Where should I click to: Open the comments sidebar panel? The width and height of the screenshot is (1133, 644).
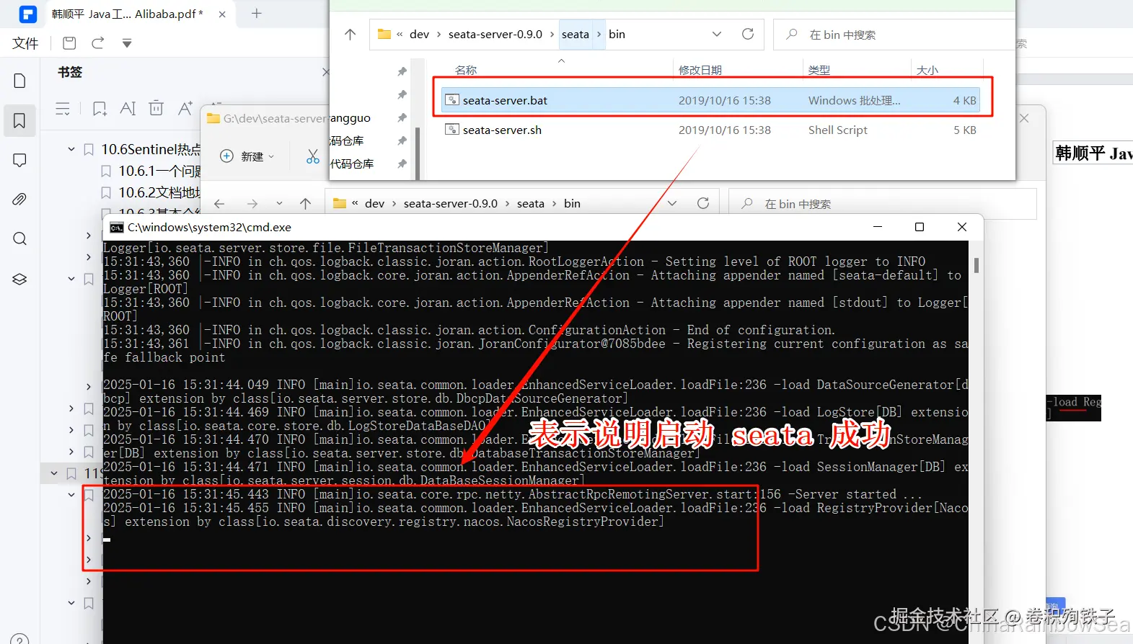coord(19,160)
